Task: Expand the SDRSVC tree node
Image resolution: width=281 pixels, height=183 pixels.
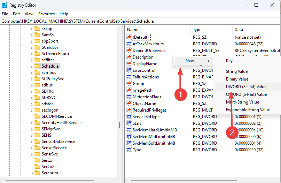Action: pyautogui.click(x=31, y=98)
